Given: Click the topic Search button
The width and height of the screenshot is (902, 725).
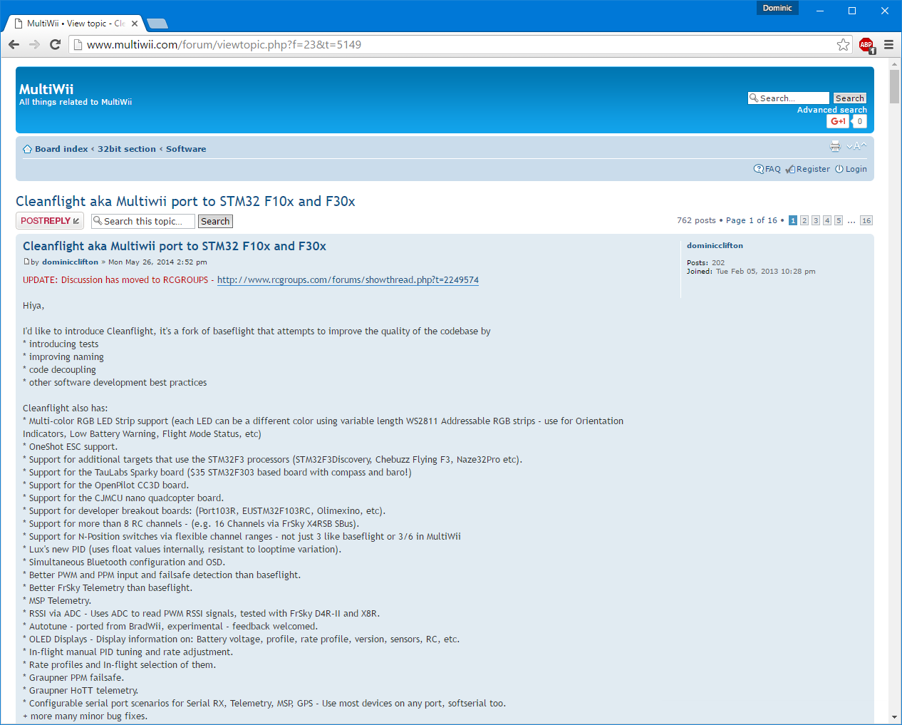Looking at the screenshot, I should (215, 221).
